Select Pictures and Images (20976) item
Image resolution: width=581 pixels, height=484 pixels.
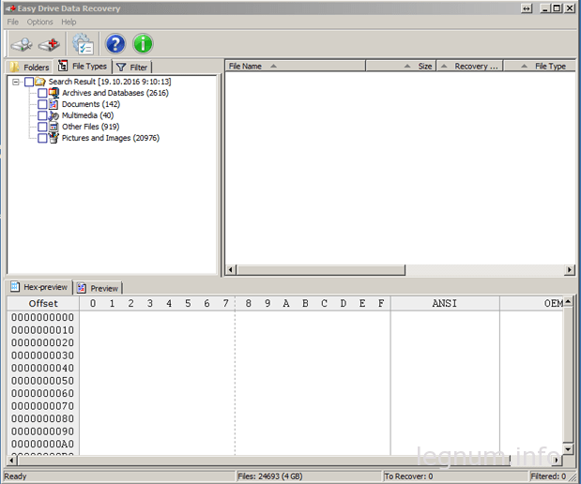[x=111, y=138]
